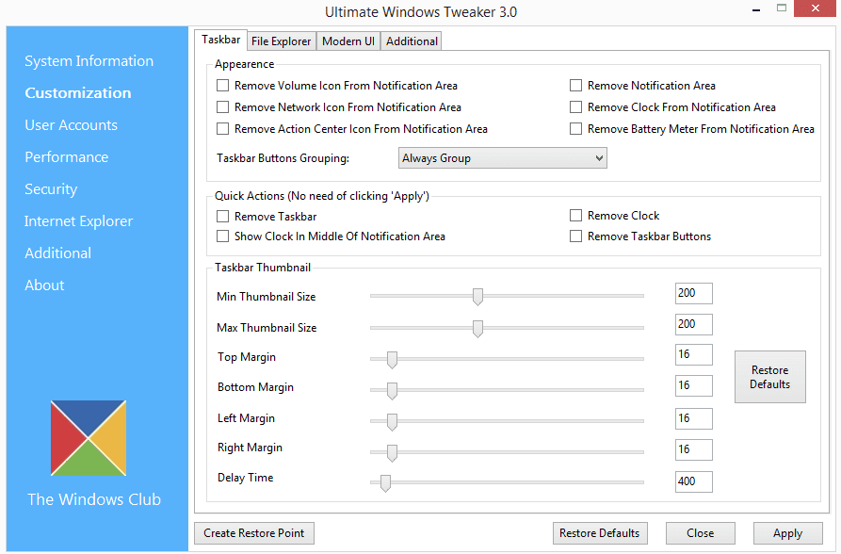Screen dimensions: 841x554
Task: Click bottom Restore Defaults button
Action: [x=600, y=533]
